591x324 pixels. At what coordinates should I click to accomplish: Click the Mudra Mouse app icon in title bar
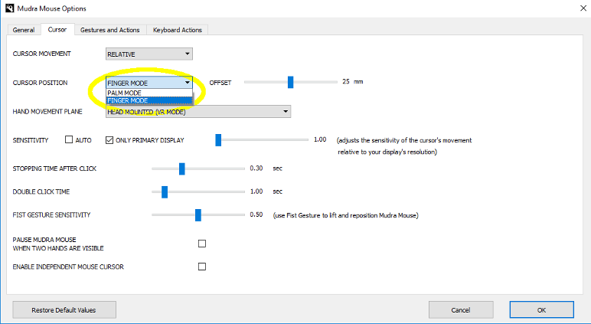click(10, 8)
